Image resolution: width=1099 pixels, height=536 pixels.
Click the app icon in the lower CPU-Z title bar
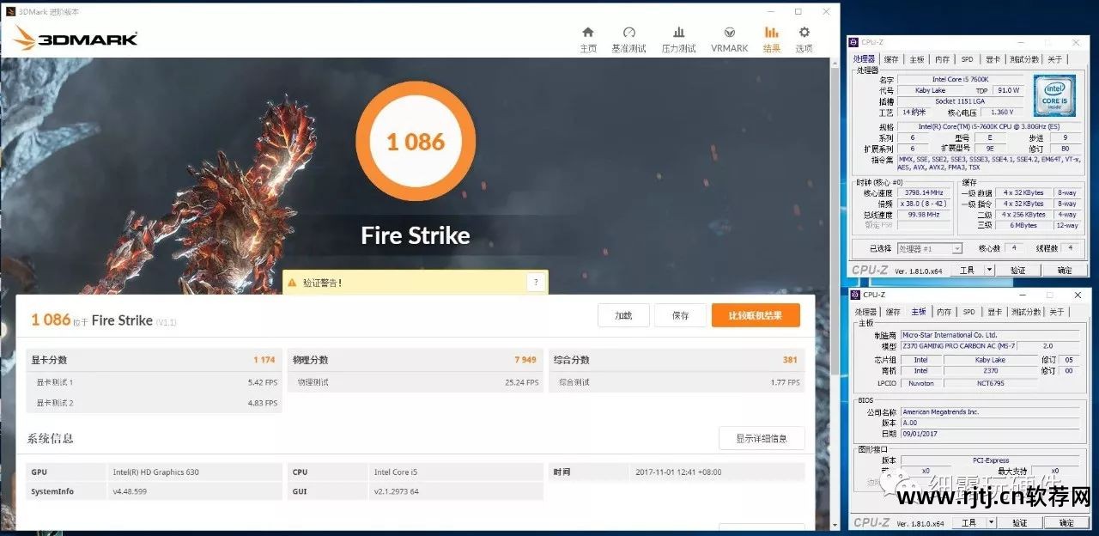pyautogui.click(x=855, y=295)
